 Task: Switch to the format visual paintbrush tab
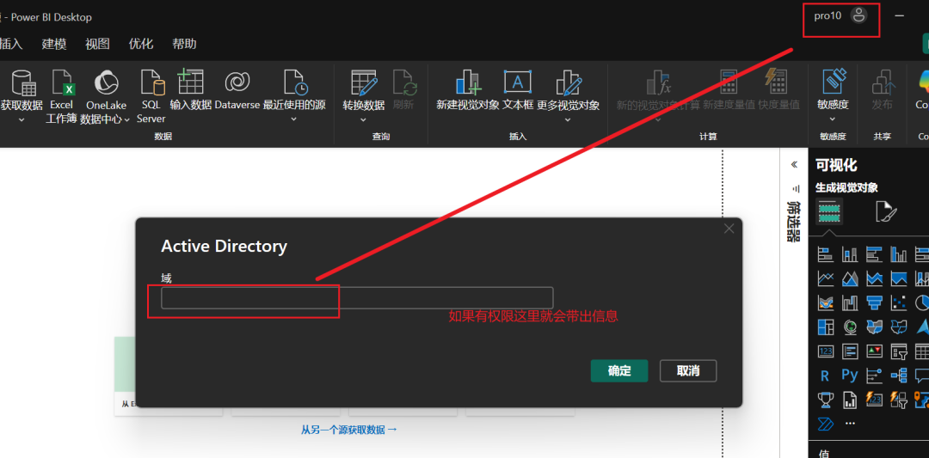click(x=886, y=211)
